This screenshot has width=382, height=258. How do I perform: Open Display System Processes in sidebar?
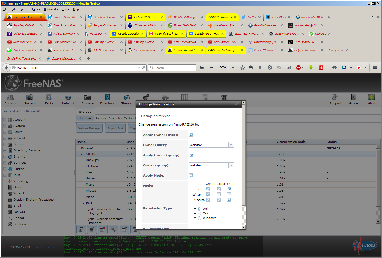(x=33, y=200)
